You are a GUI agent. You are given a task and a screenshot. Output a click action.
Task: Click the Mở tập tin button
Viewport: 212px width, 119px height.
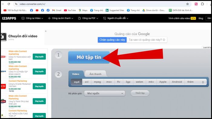89,57
